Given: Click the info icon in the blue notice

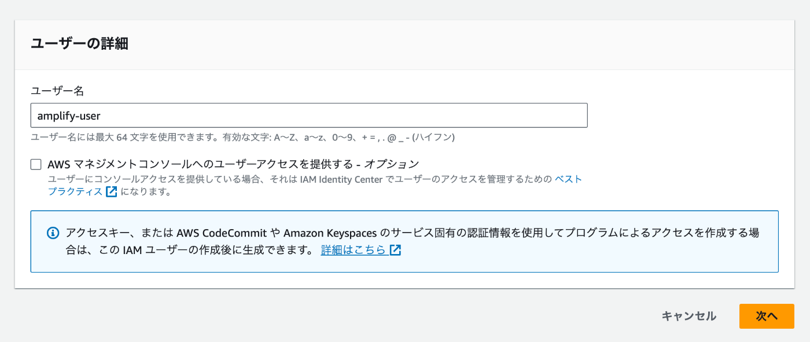Looking at the screenshot, I should (53, 233).
